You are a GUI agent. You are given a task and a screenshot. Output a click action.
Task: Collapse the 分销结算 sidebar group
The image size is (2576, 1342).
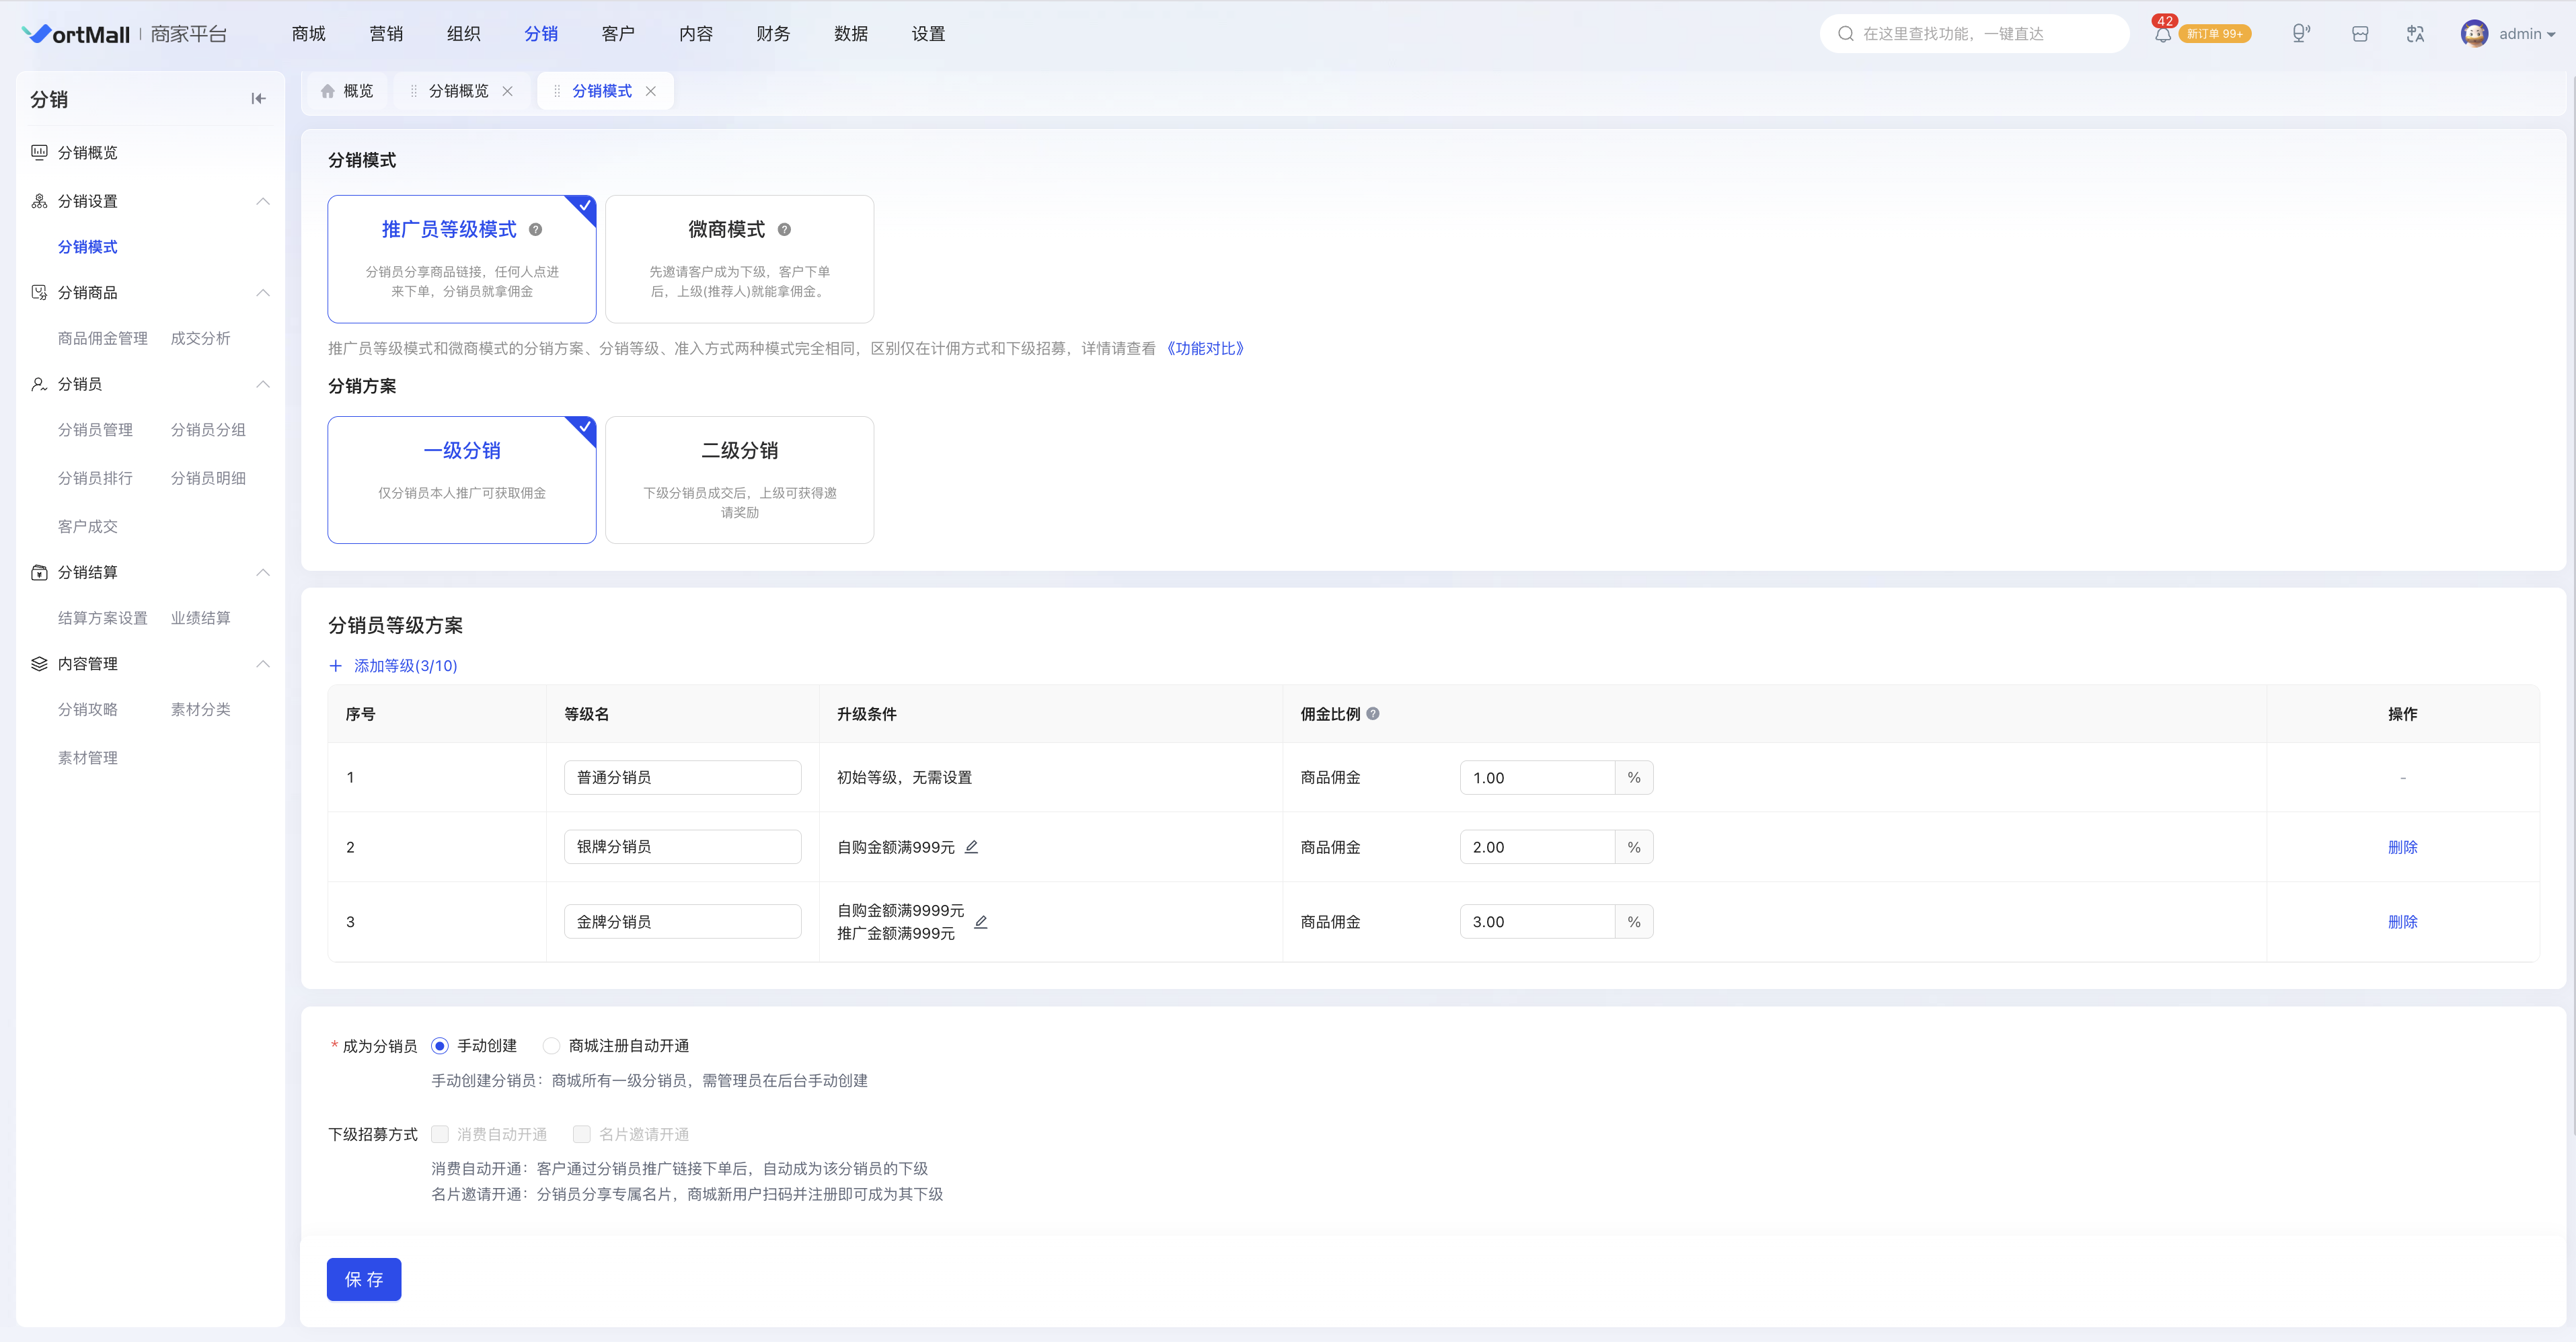[263, 573]
